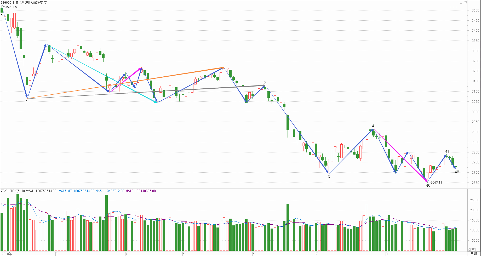Click the MA10 volume average label
Screen dimensions: 481x256
140,191
